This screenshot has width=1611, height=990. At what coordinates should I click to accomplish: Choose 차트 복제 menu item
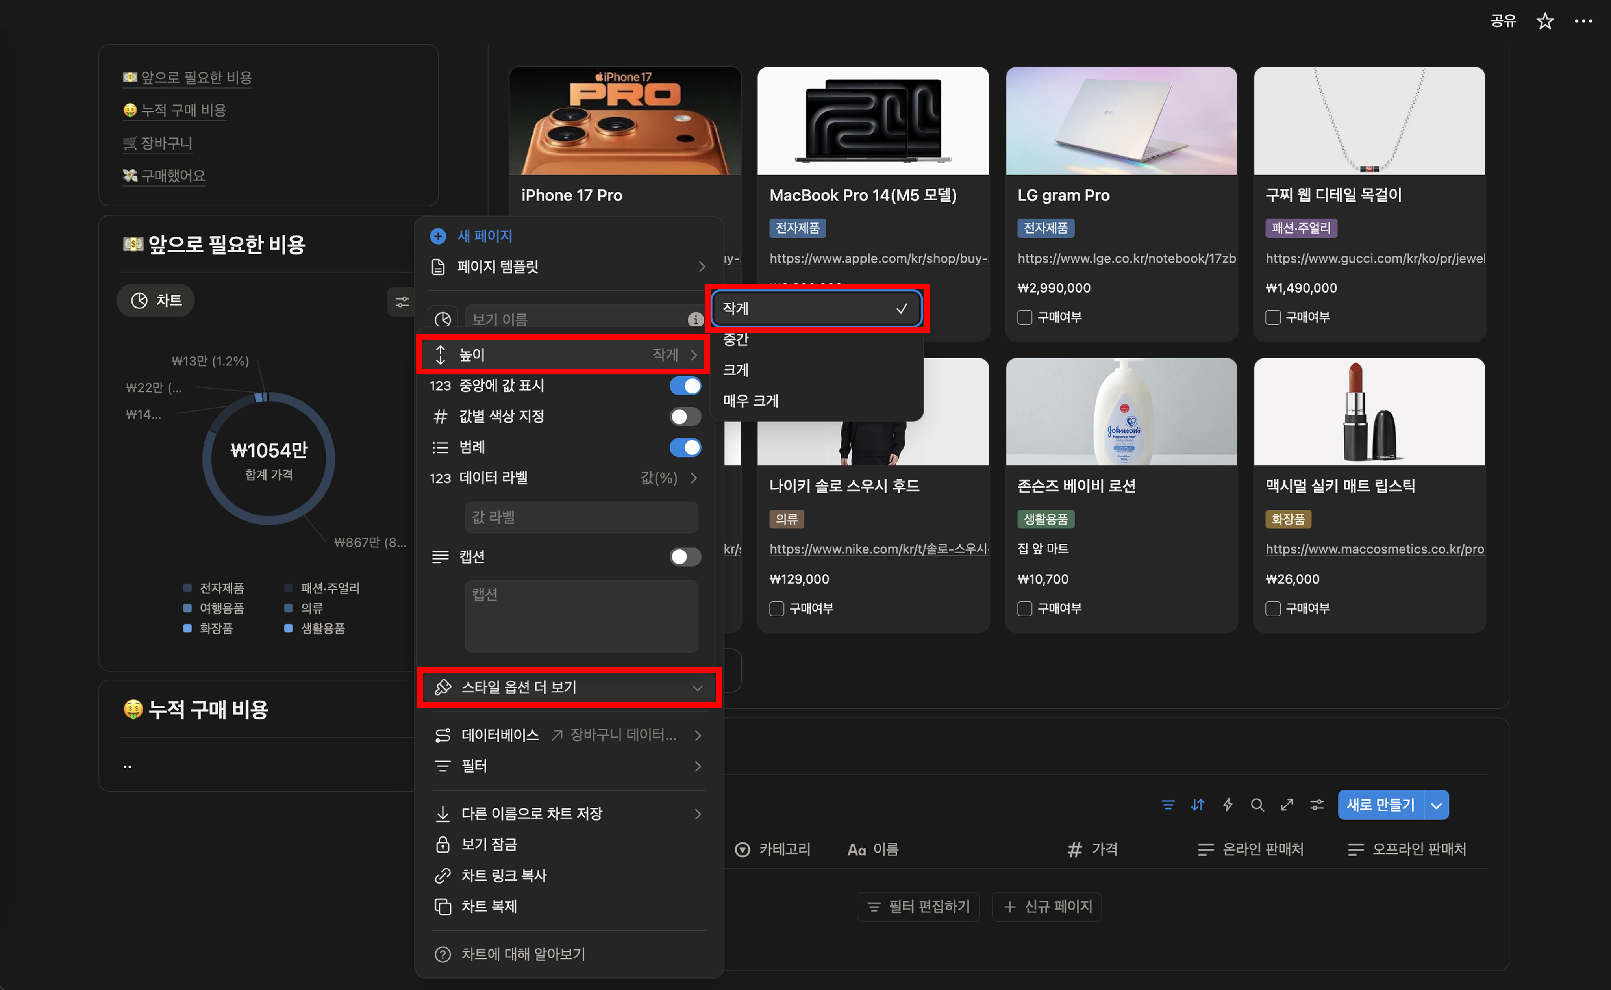pyautogui.click(x=489, y=906)
